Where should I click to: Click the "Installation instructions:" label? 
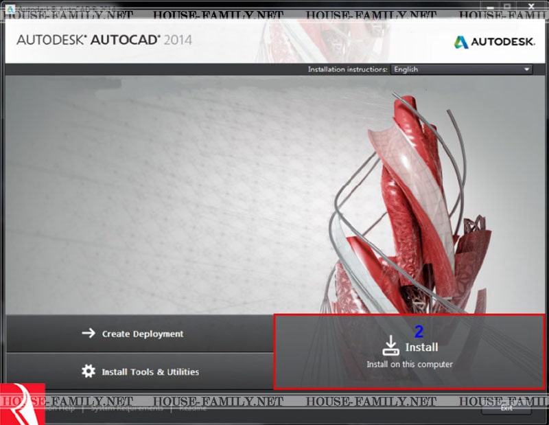pos(347,69)
